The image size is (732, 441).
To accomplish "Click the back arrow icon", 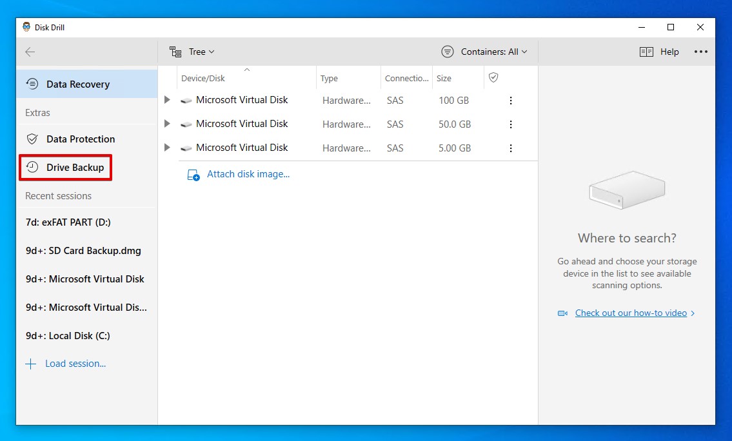I will coord(30,52).
